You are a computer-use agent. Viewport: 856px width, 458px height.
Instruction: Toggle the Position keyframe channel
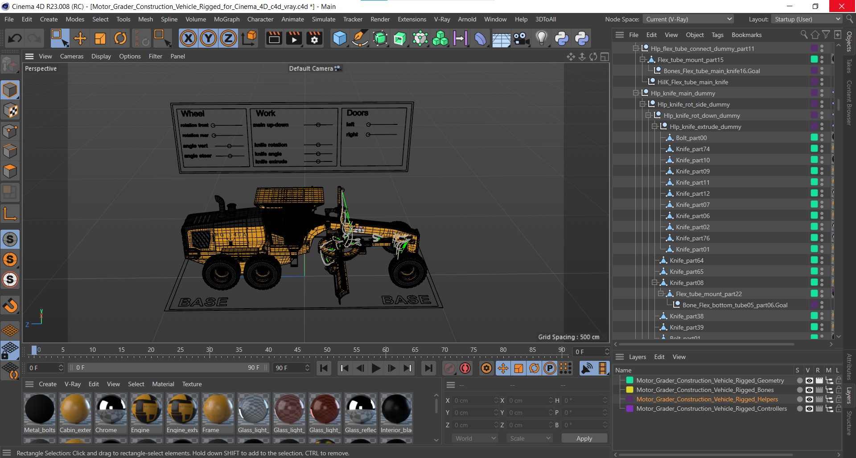(x=503, y=368)
